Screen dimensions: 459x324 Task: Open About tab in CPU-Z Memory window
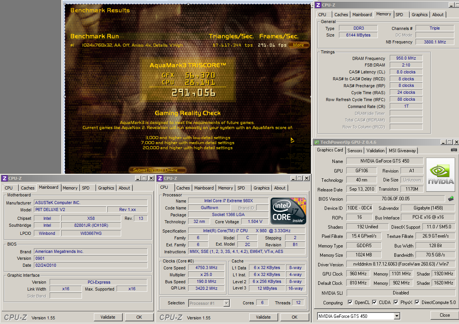click(437, 15)
